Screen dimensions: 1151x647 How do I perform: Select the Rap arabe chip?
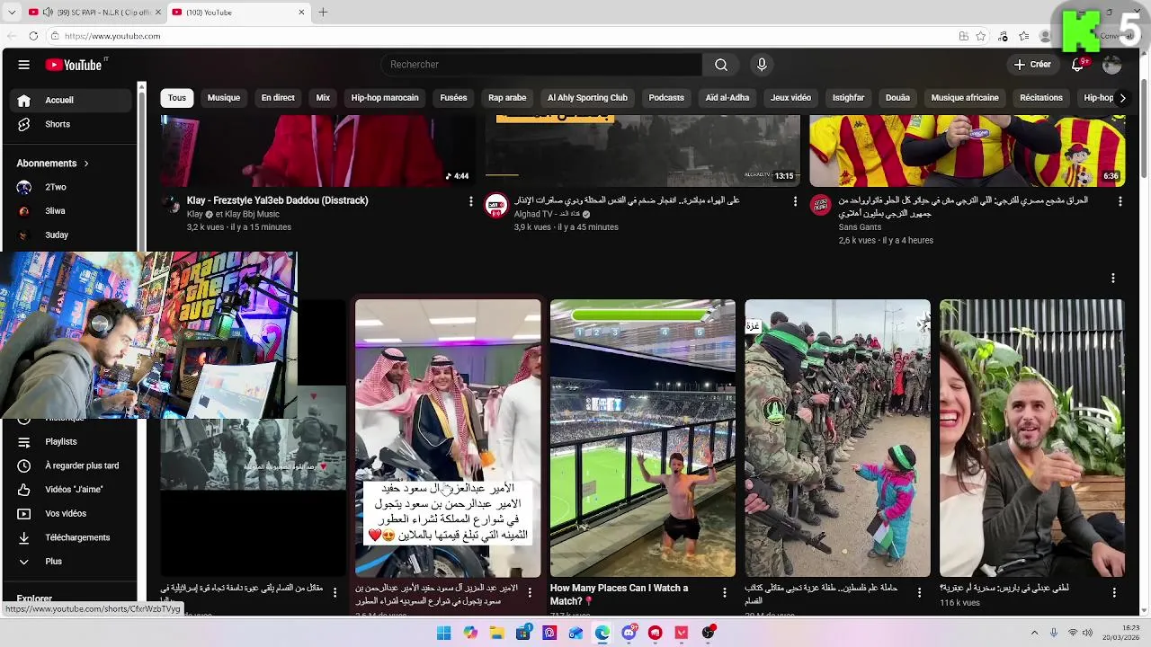point(507,98)
